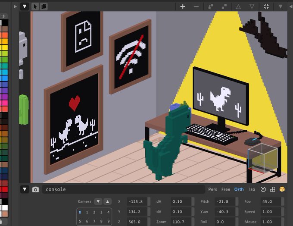Expand panel with top-left play arrow
Screen dimensions: 293x226
(x=15, y=6)
